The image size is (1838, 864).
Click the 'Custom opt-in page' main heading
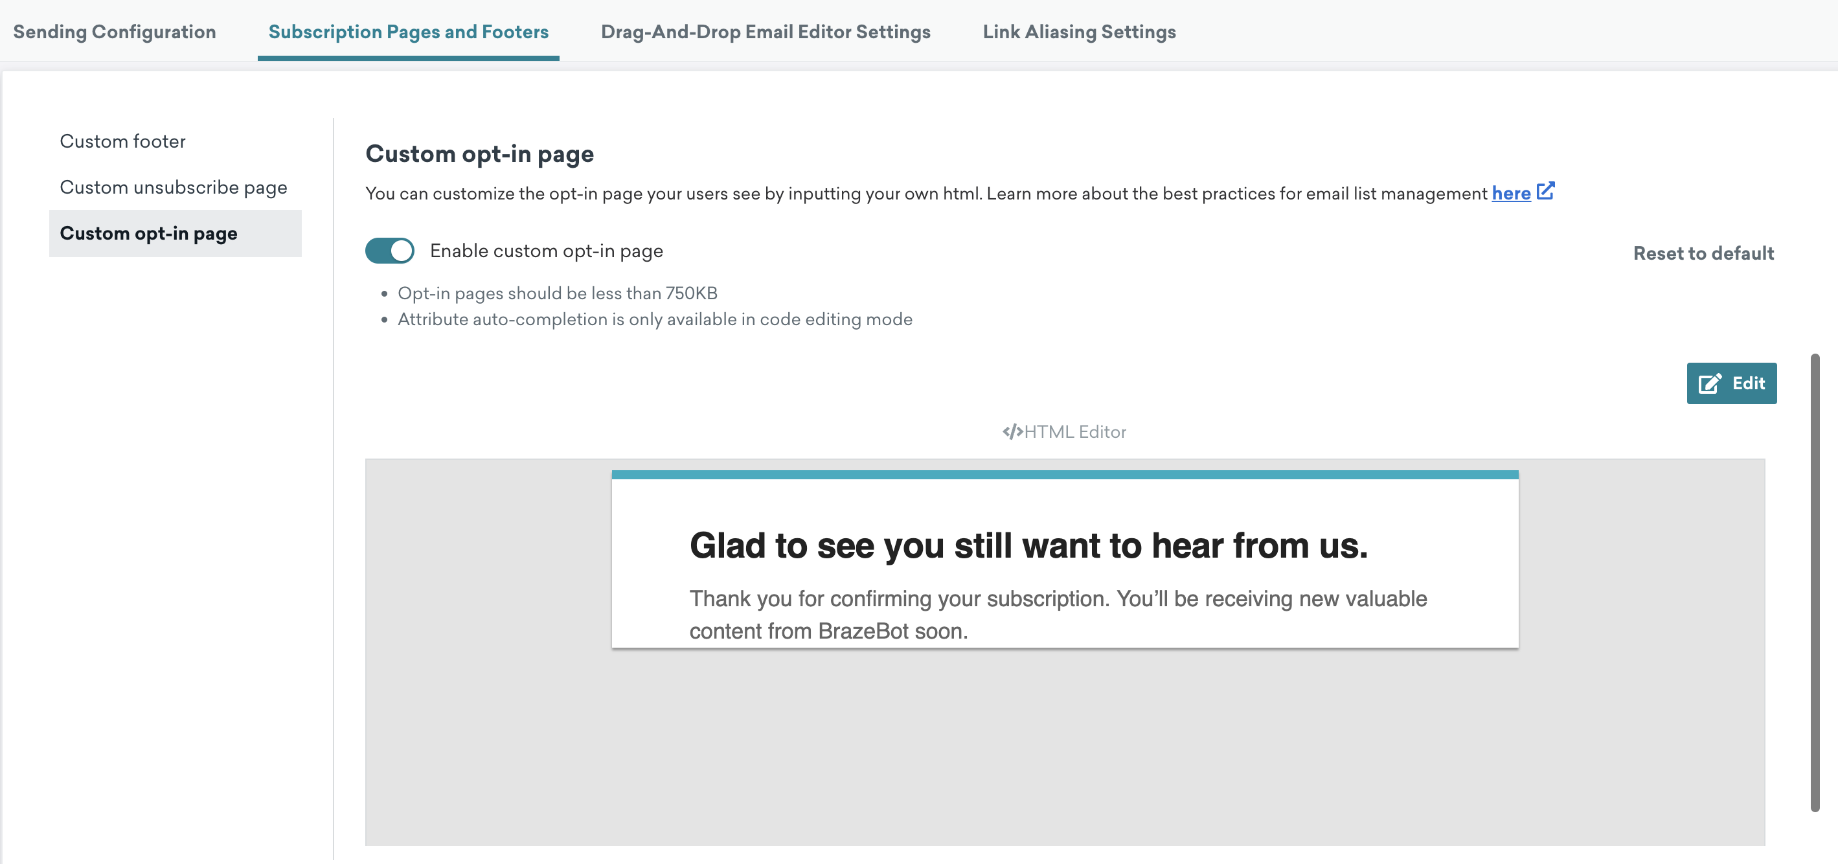click(479, 153)
